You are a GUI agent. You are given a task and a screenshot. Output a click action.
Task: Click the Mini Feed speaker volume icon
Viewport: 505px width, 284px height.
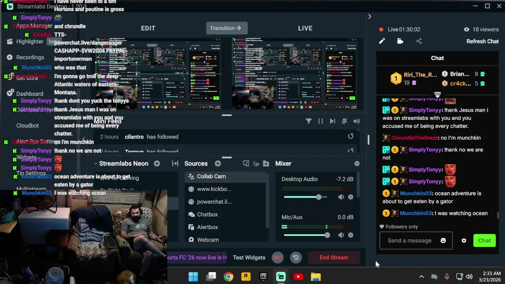357,121
